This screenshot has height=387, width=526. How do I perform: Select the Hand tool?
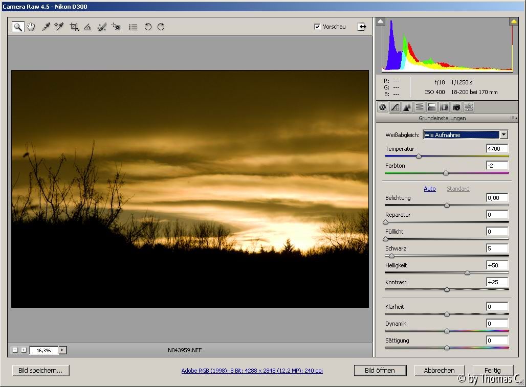click(31, 27)
